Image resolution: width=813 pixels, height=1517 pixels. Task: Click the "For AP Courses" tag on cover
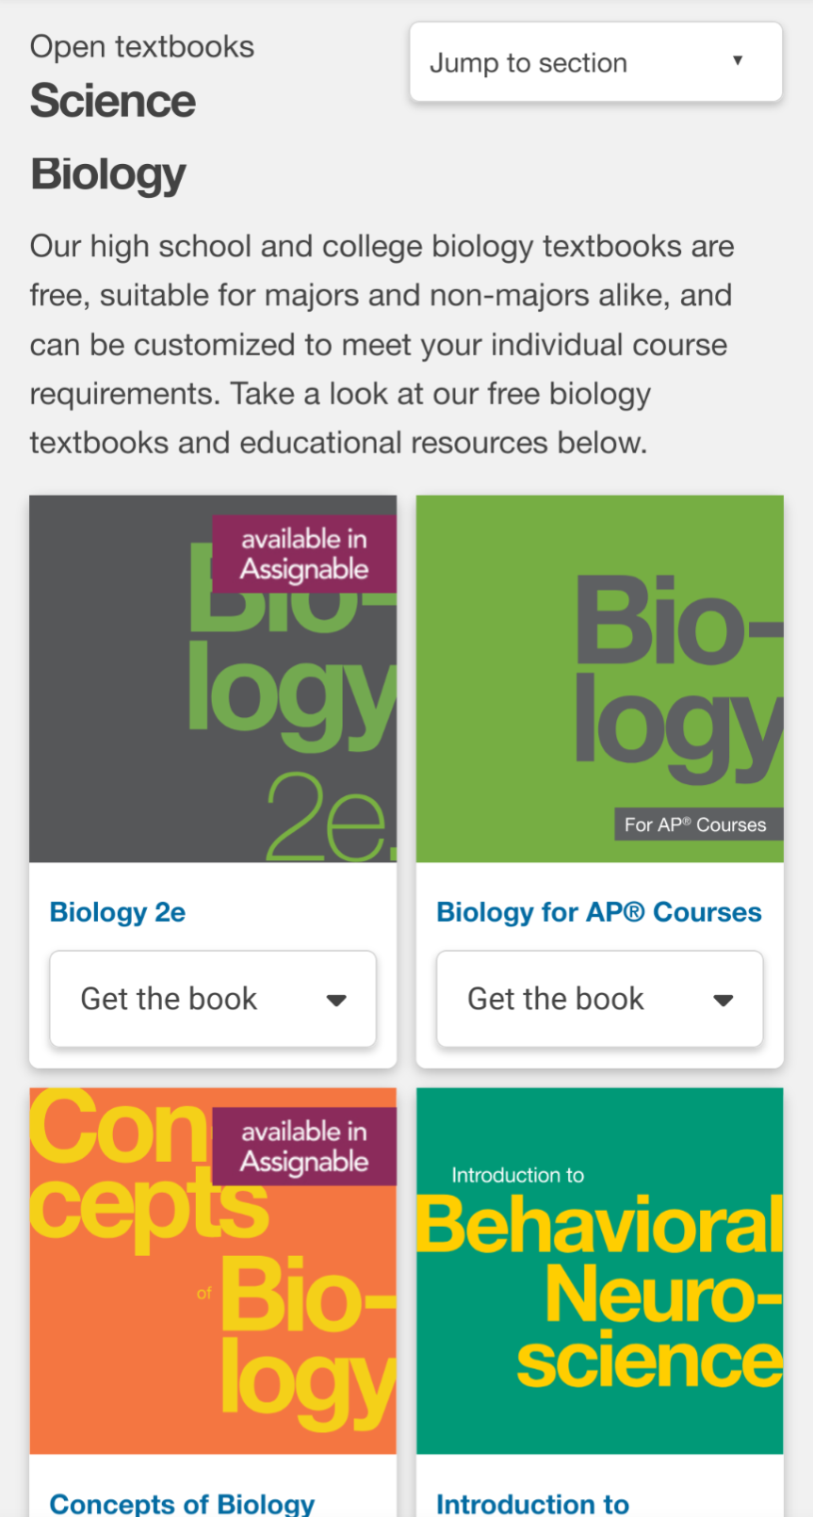point(695,824)
